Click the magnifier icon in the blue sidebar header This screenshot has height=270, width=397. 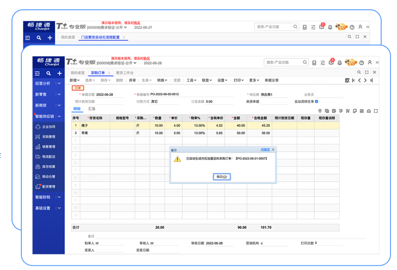coord(48,73)
